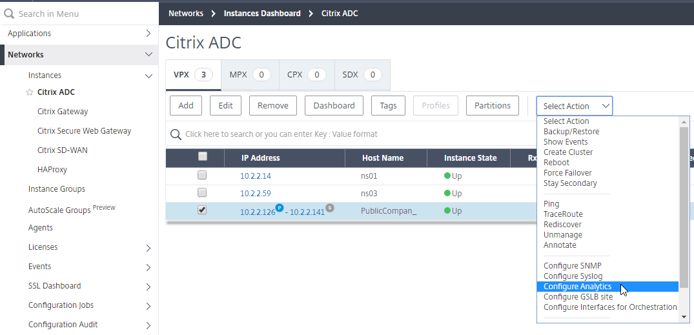The height and width of the screenshot is (335, 694).
Task: Go to Instances Dashboard breadcrumb
Action: click(x=262, y=14)
